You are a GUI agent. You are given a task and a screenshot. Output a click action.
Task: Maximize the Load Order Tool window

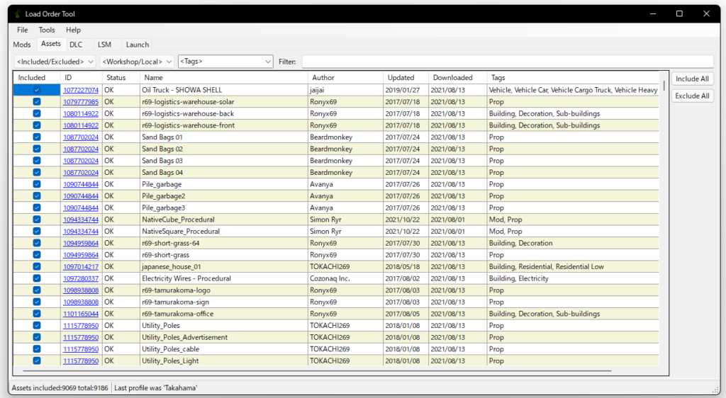click(x=679, y=13)
